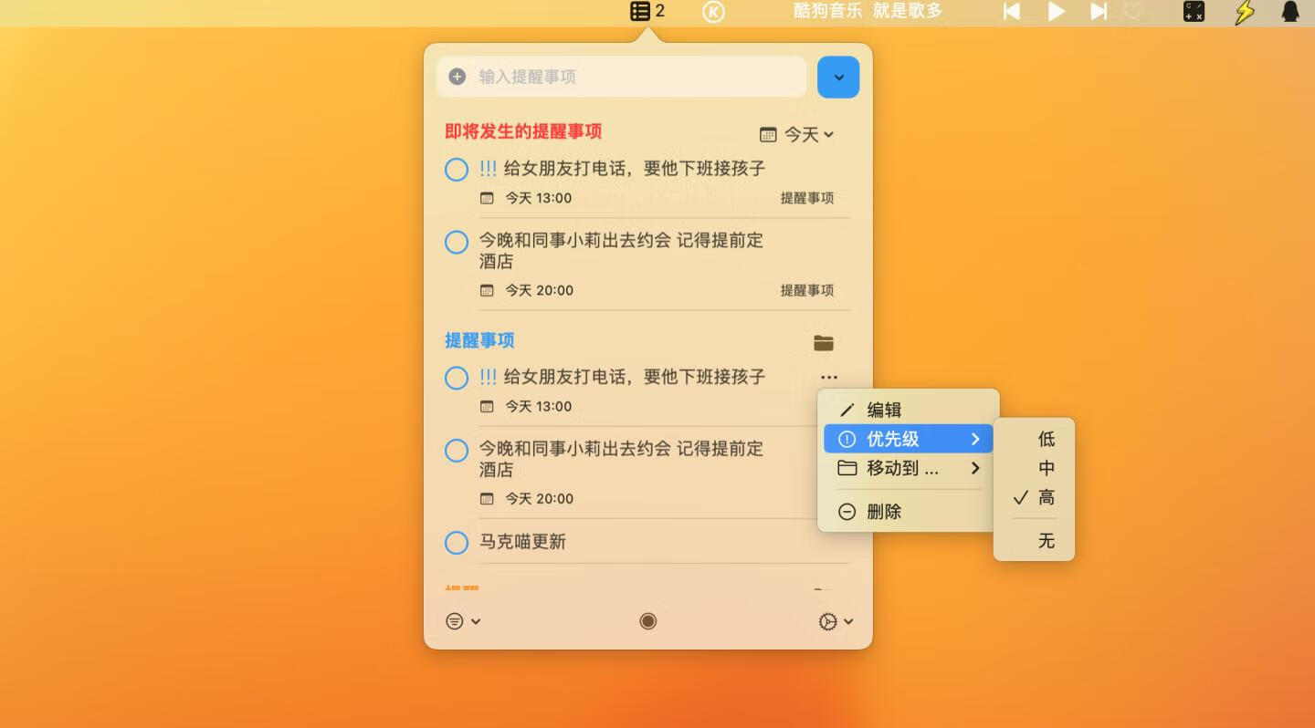Mark 给女朋友打电话 reminder as complete

456,170
